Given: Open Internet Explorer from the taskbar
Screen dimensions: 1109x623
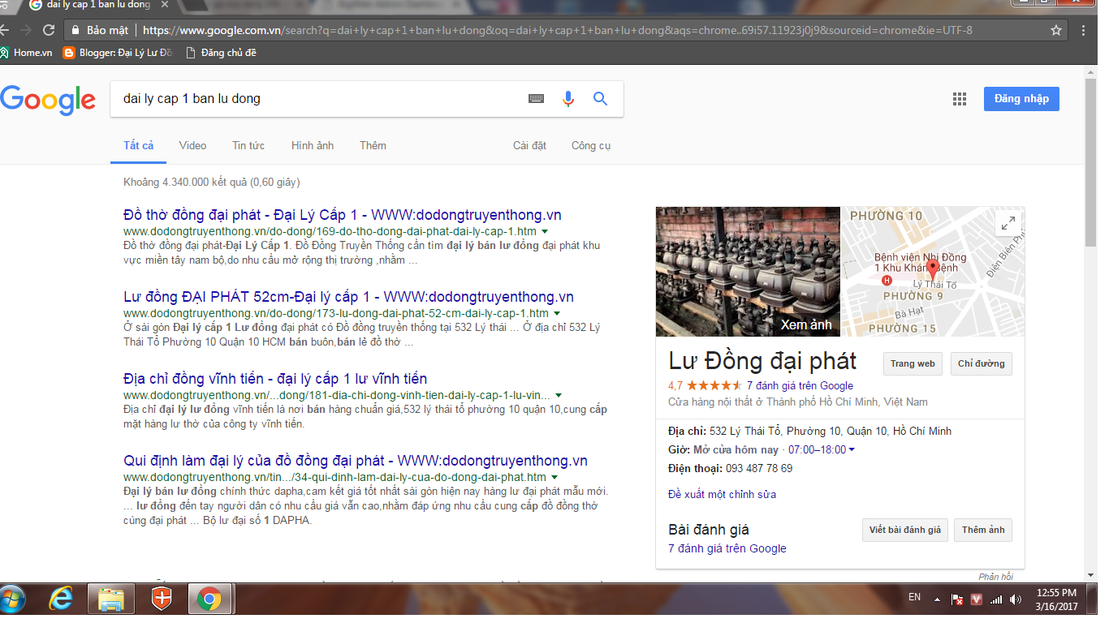Looking at the screenshot, I should (61, 599).
